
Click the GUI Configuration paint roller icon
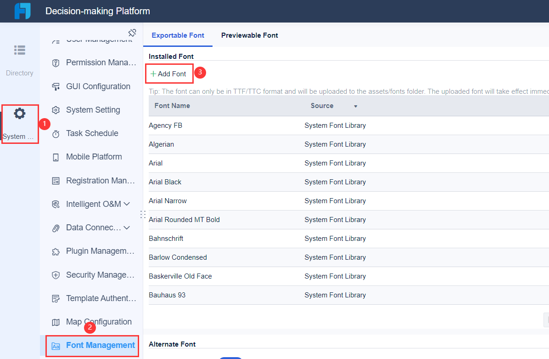[56, 87]
